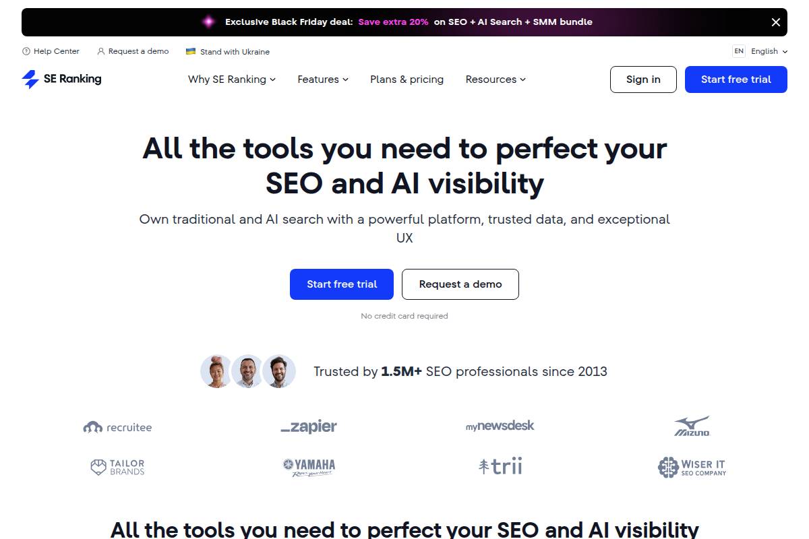Open the Stand with Ukraine link
The height and width of the screenshot is (539, 809).
[x=235, y=52]
